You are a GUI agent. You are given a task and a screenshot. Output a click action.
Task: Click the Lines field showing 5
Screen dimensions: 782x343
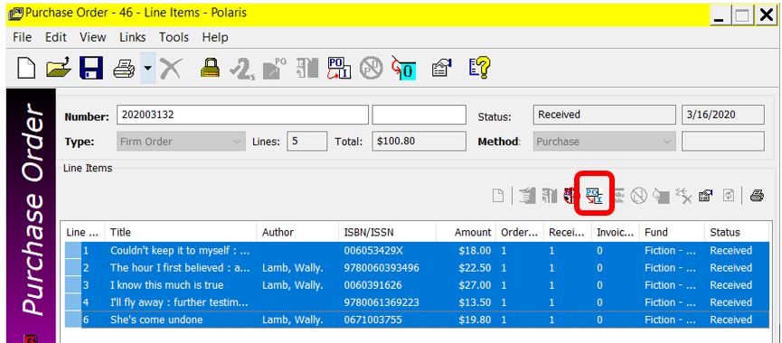307,142
